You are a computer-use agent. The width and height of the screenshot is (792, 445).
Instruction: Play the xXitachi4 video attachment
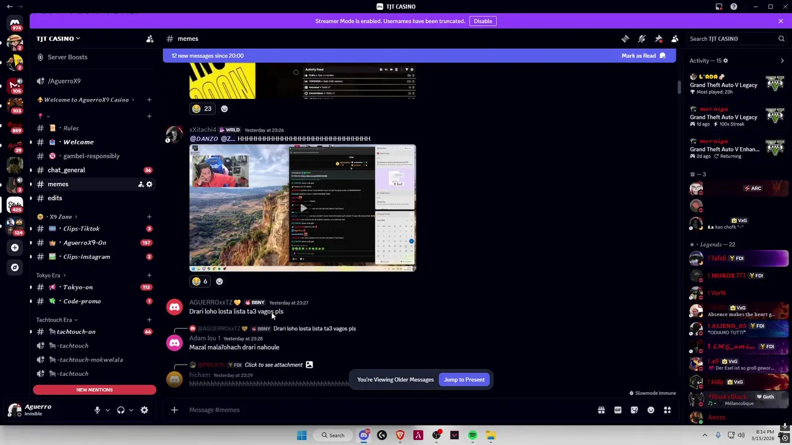click(303, 208)
